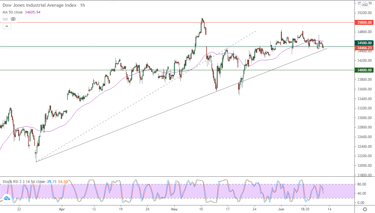Screen dimensions: 375x213
Task: Click the 32000.00 price axis label
Action: pyautogui.click(x=365, y=166)
